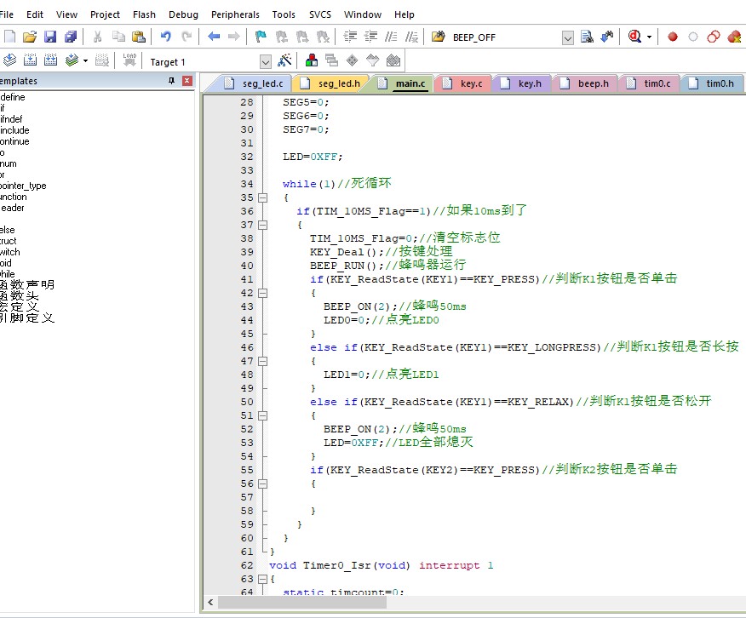Comment selection icon
This screenshot has height=618, width=746.
(x=391, y=37)
